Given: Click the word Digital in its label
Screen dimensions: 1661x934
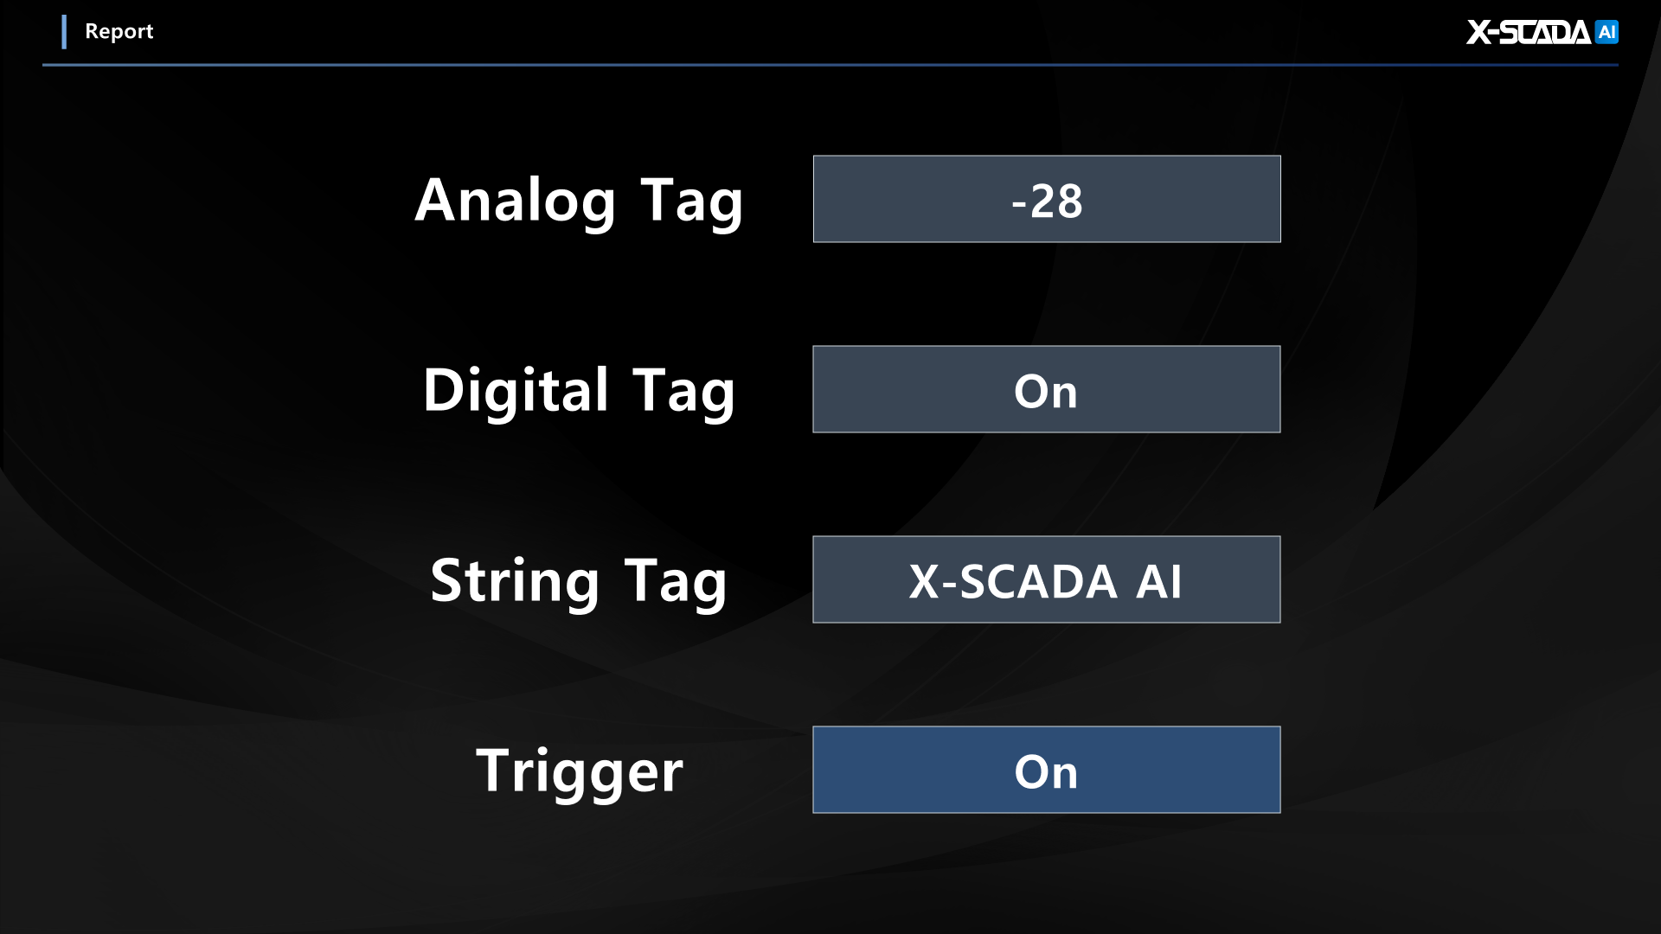Looking at the screenshot, I should 516,391.
